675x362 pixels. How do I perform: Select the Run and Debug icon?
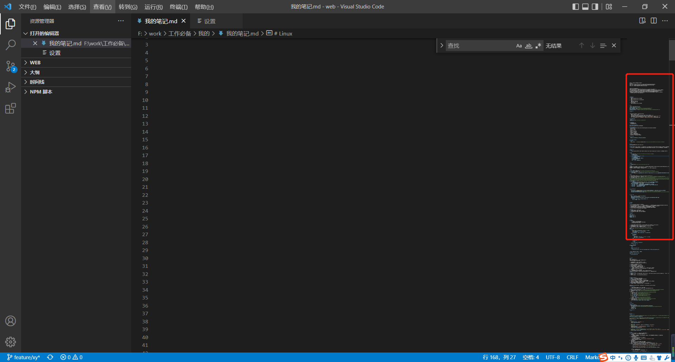11,87
